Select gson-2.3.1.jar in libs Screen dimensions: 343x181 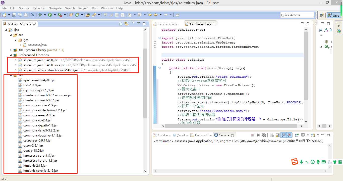point(33,146)
